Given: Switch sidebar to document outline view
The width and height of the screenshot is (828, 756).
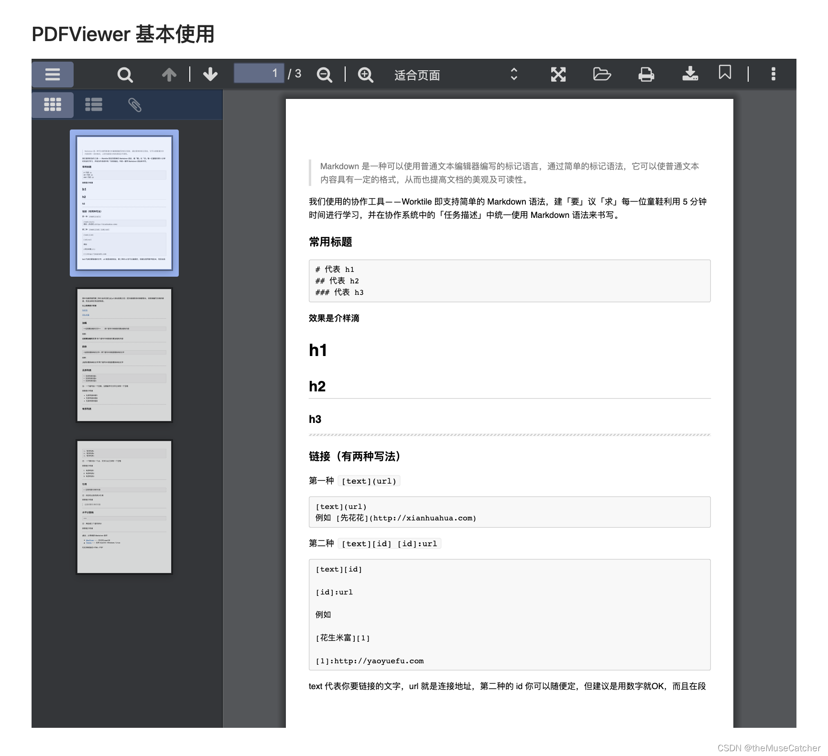Looking at the screenshot, I should 94,104.
